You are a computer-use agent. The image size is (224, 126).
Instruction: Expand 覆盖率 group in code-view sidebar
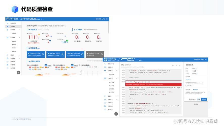[x=117, y=96]
